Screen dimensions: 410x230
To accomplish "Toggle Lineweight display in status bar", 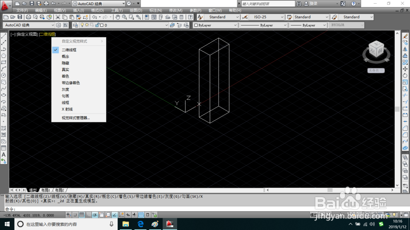I will [134, 215].
